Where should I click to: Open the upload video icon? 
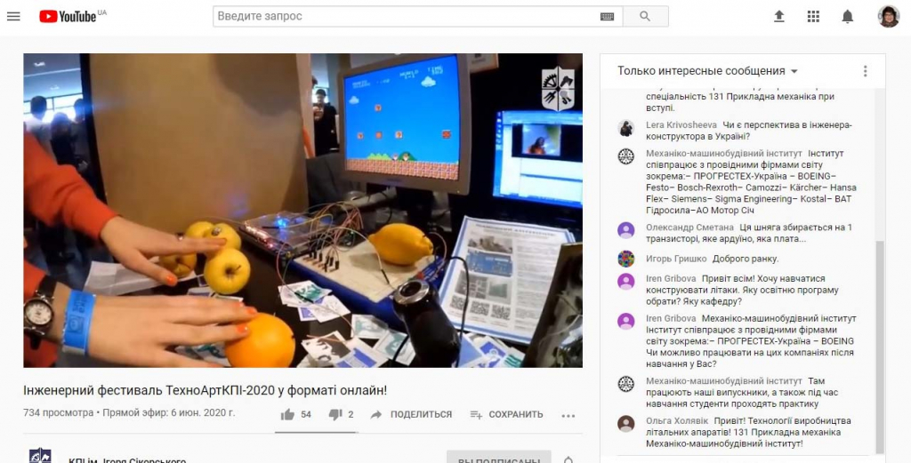(779, 17)
